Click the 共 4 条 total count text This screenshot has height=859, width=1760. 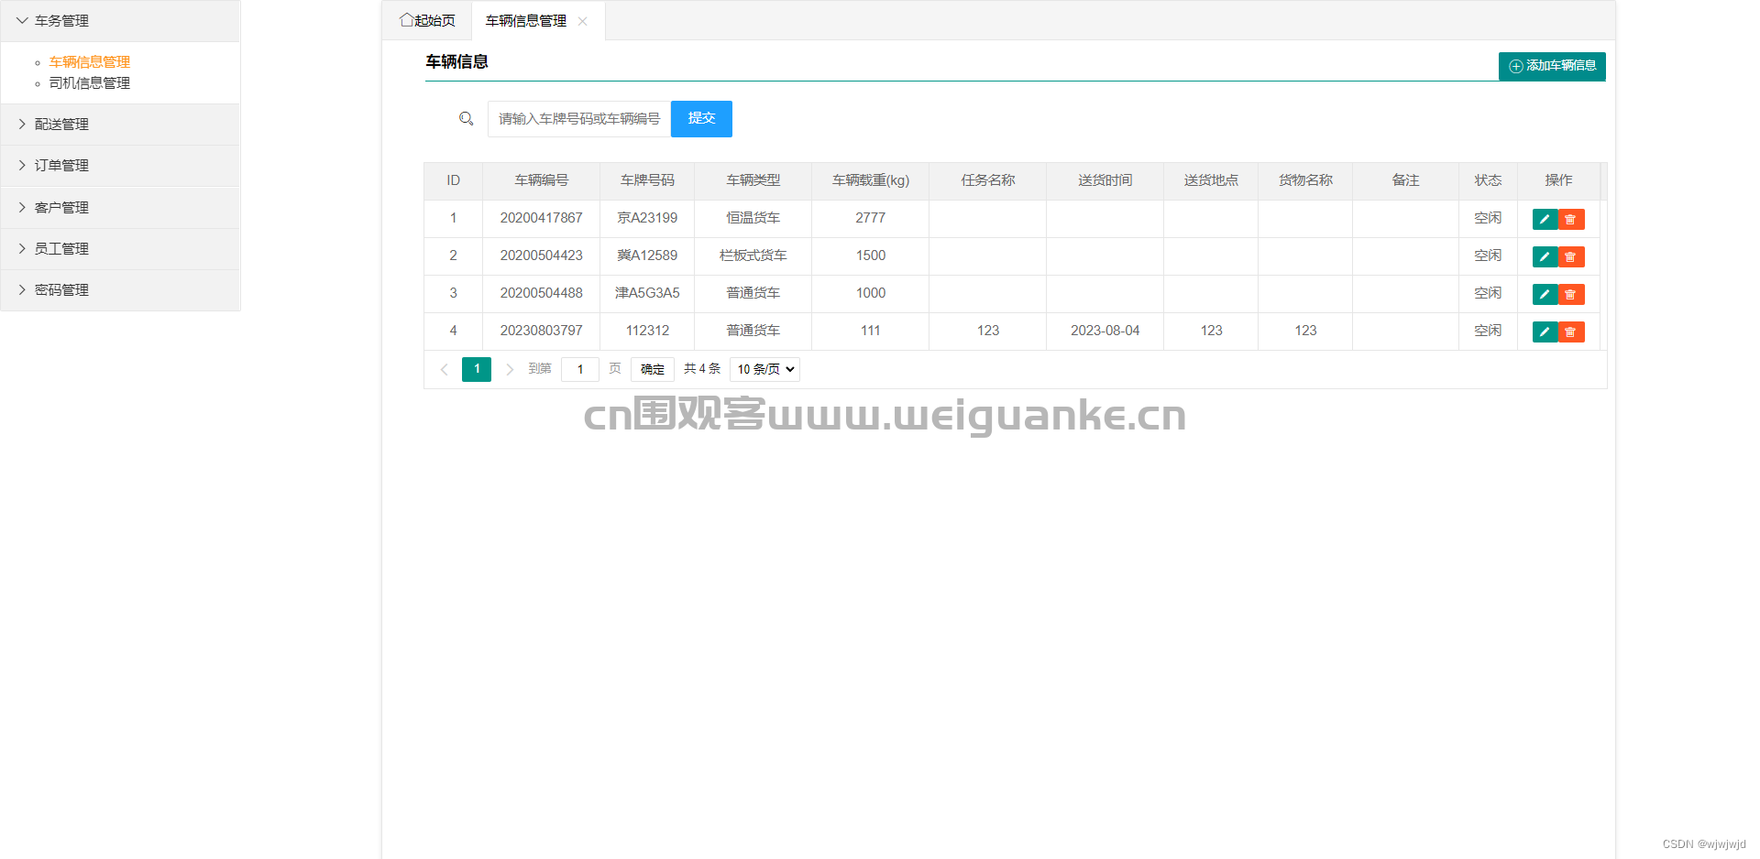pos(702,369)
